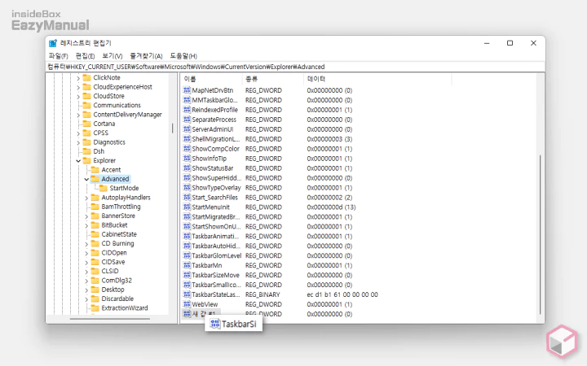Click the Advanced folder icon in tree
The image size is (587, 366).
pyautogui.click(x=95, y=179)
